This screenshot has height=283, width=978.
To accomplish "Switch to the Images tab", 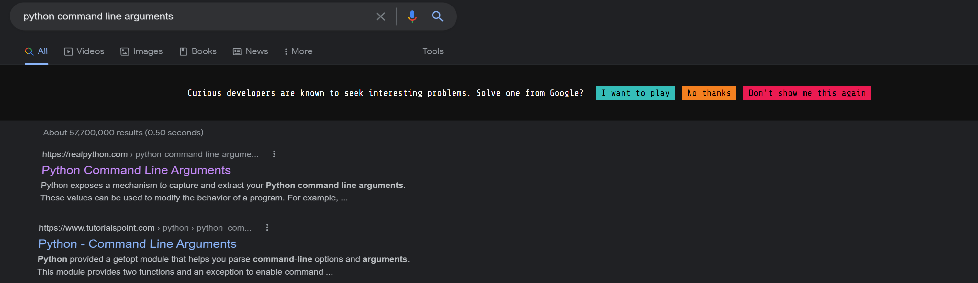I will pos(141,51).
